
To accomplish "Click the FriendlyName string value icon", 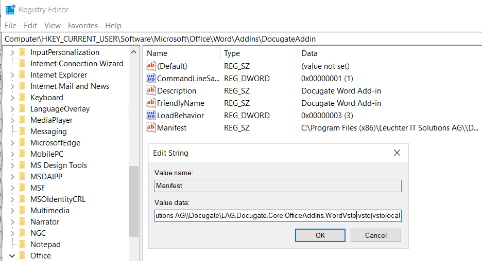I will [x=150, y=103].
